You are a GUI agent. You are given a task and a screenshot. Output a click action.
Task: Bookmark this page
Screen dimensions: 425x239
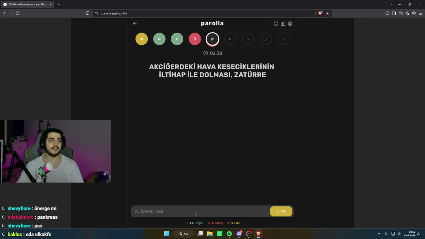(88, 13)
